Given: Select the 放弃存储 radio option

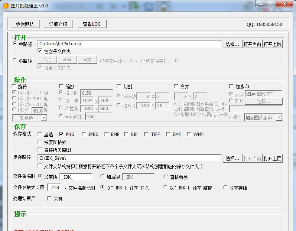Looking at the screenshot, I should pos(225,187).
